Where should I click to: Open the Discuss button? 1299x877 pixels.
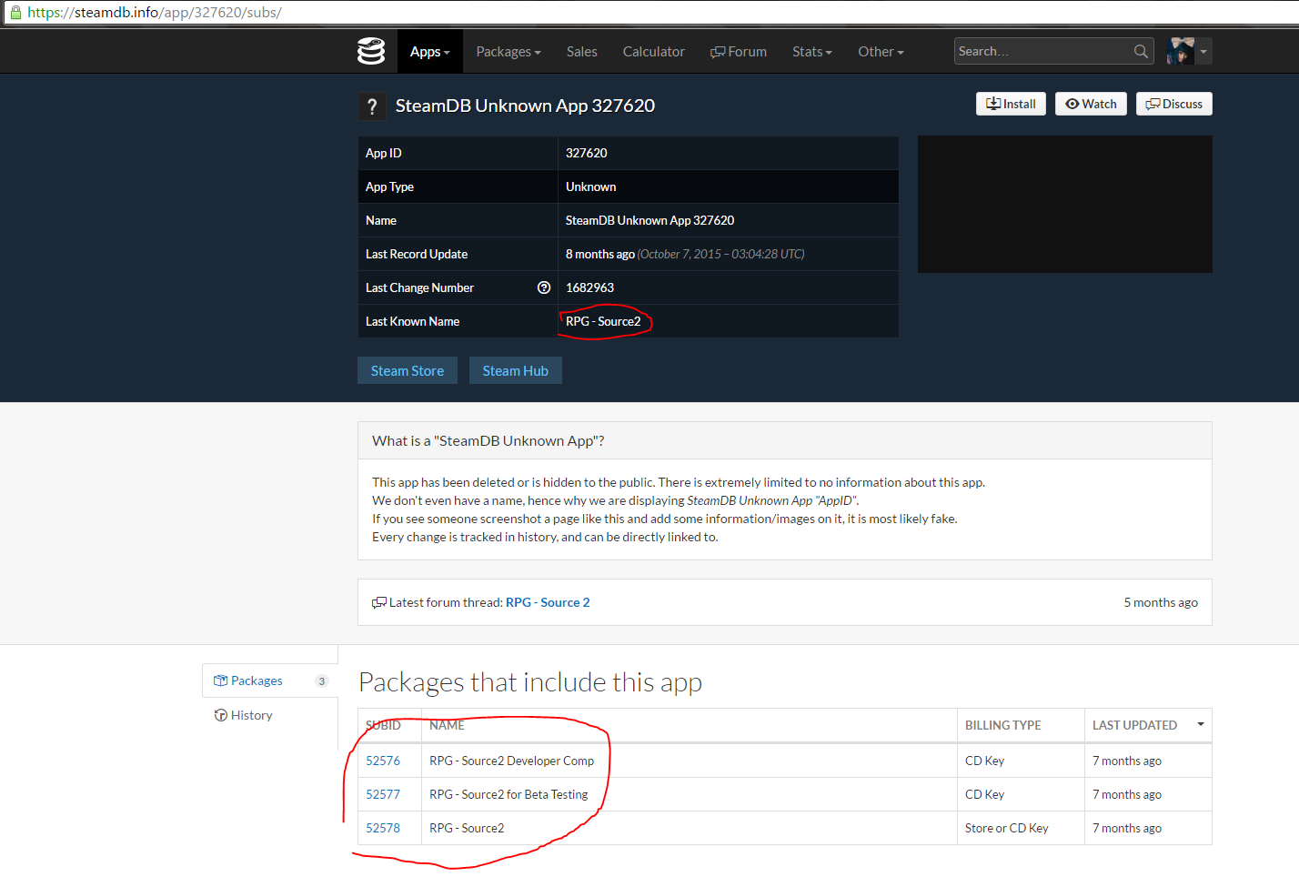(1173, 104)
